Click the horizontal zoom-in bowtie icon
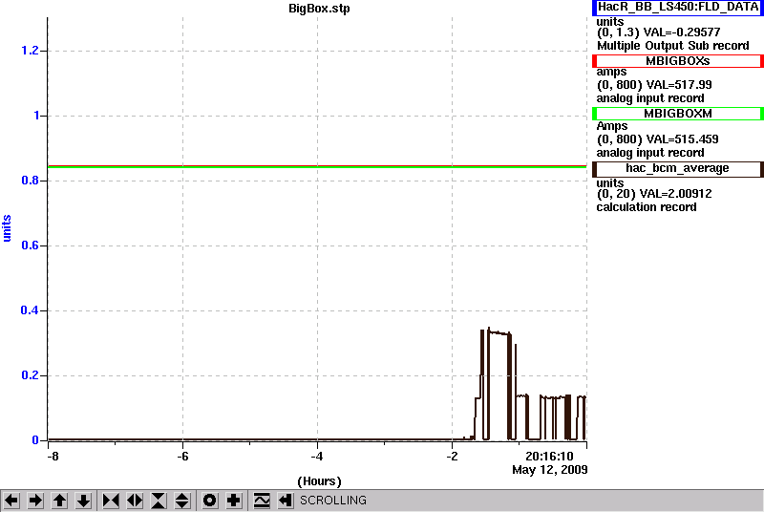This screenshot has height=512, width=764. click(111, 501)
